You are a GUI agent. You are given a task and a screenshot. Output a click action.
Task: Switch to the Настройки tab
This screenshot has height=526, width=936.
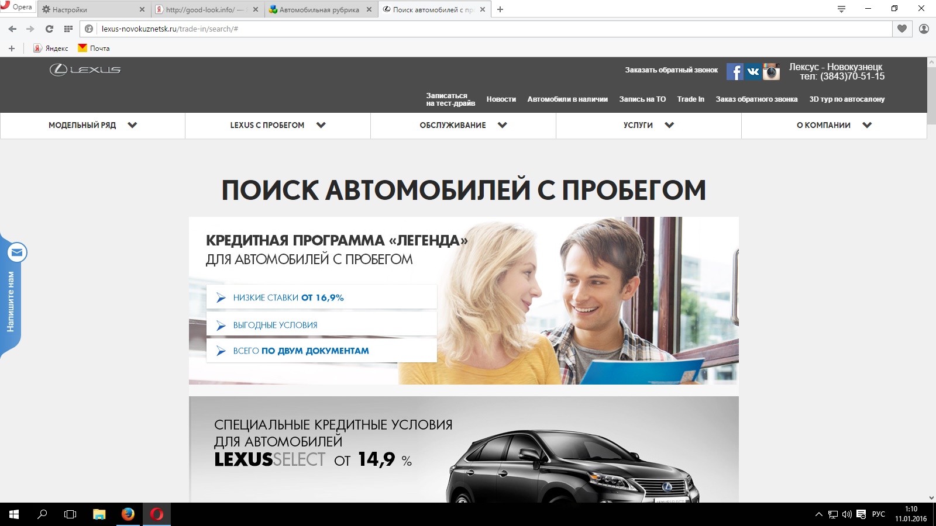click(94, 9)
